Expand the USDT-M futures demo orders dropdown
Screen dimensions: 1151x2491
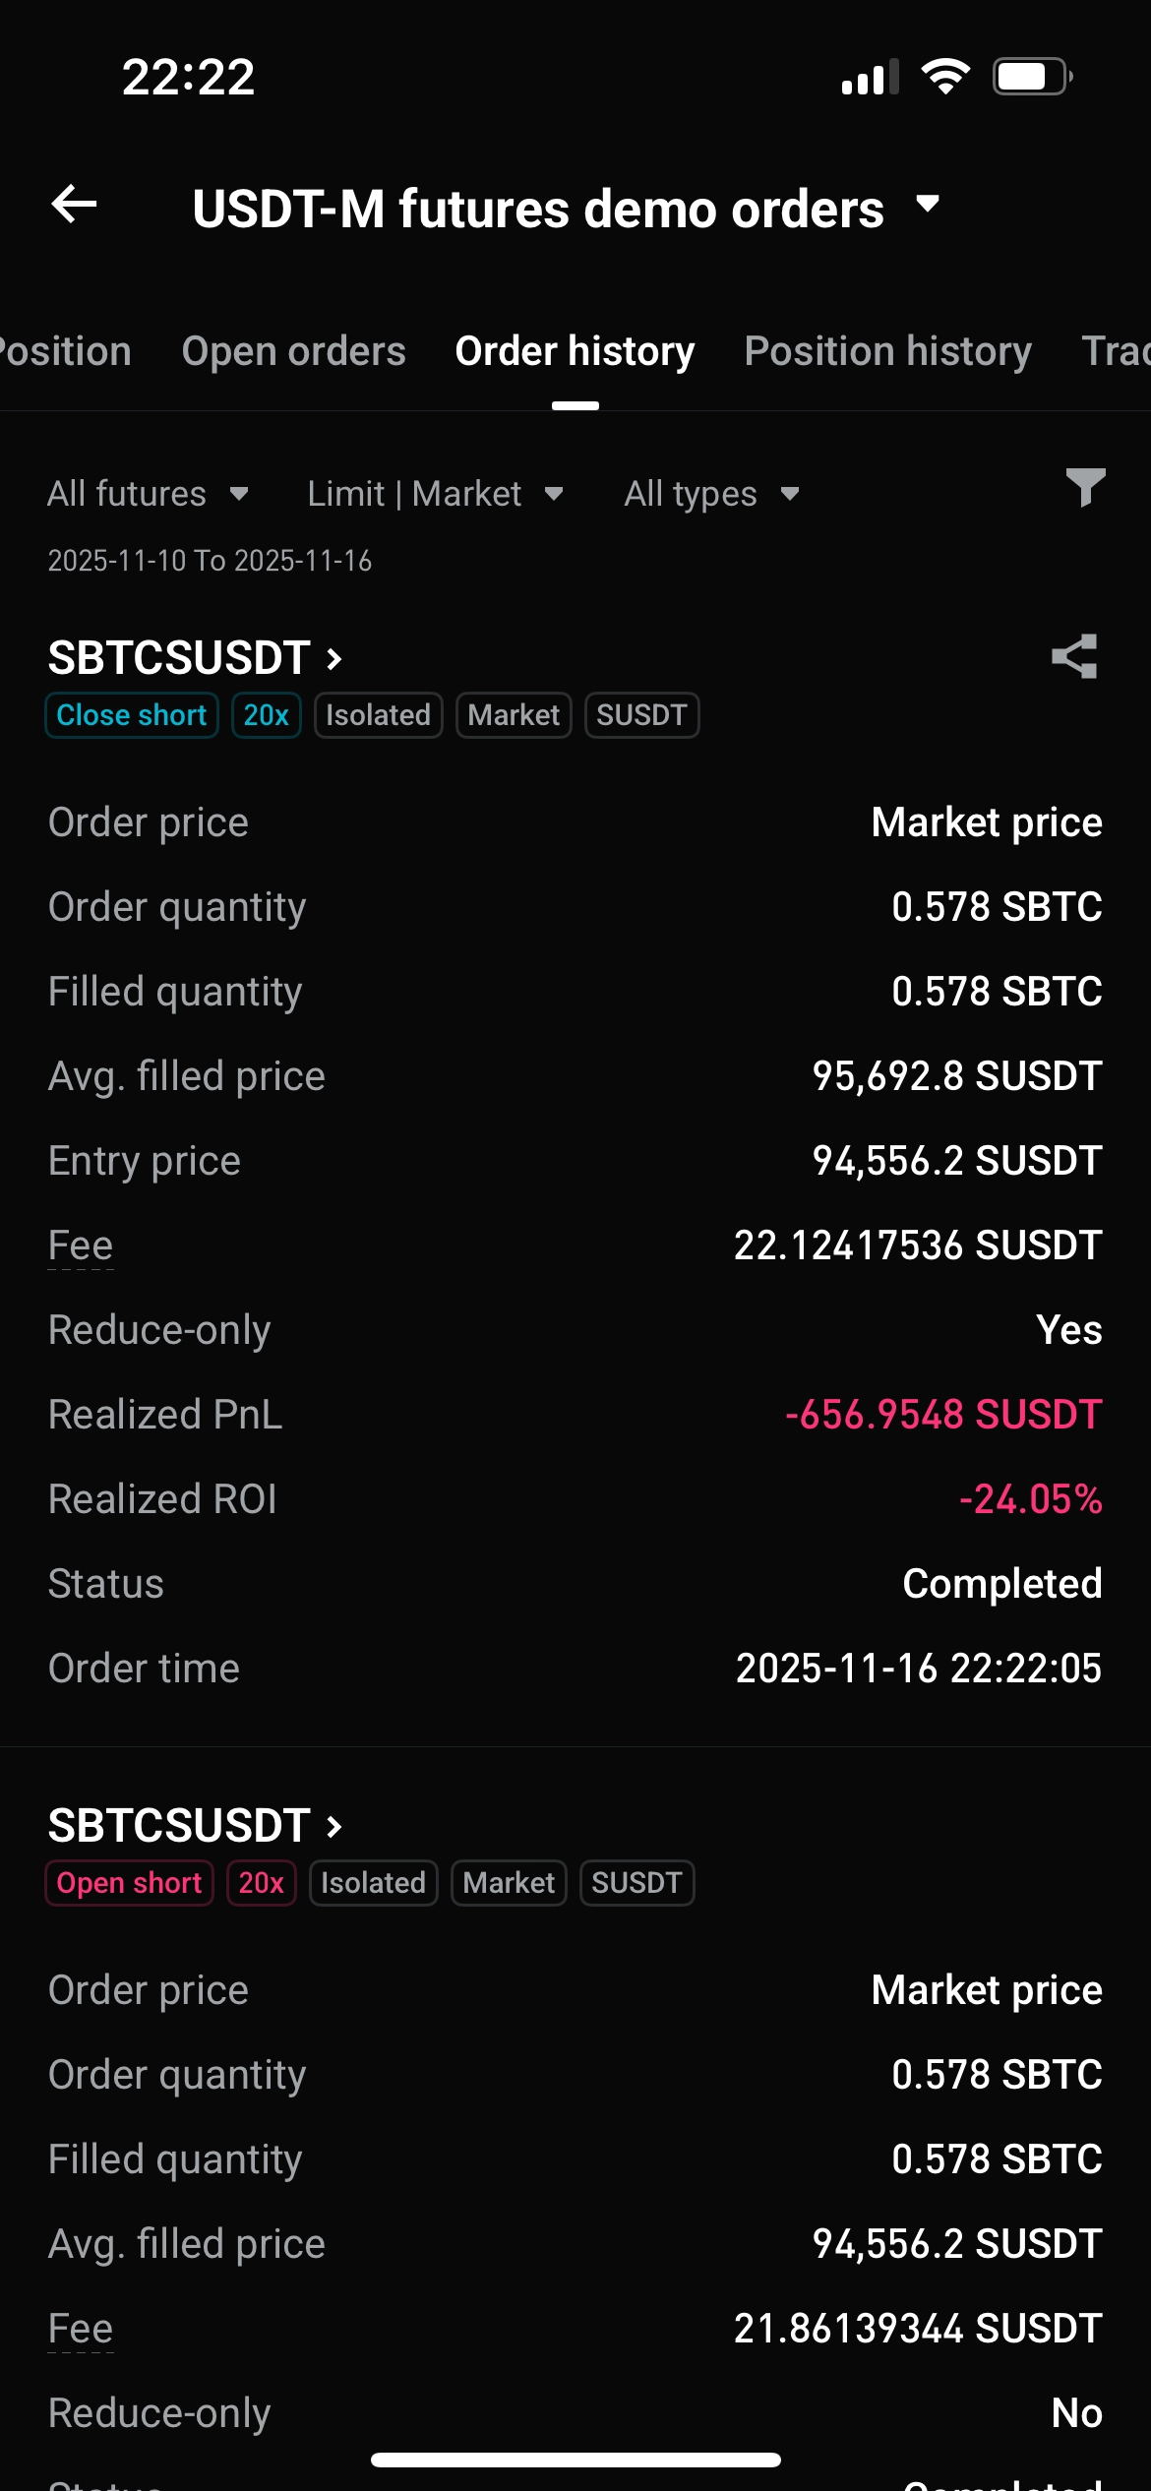coord(928,205)
